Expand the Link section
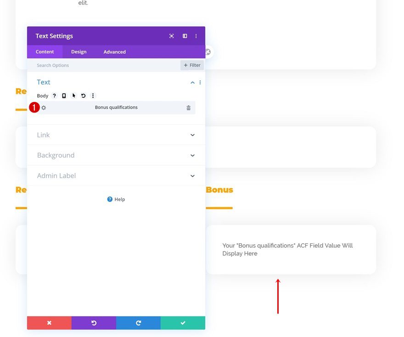 point(116,135)
